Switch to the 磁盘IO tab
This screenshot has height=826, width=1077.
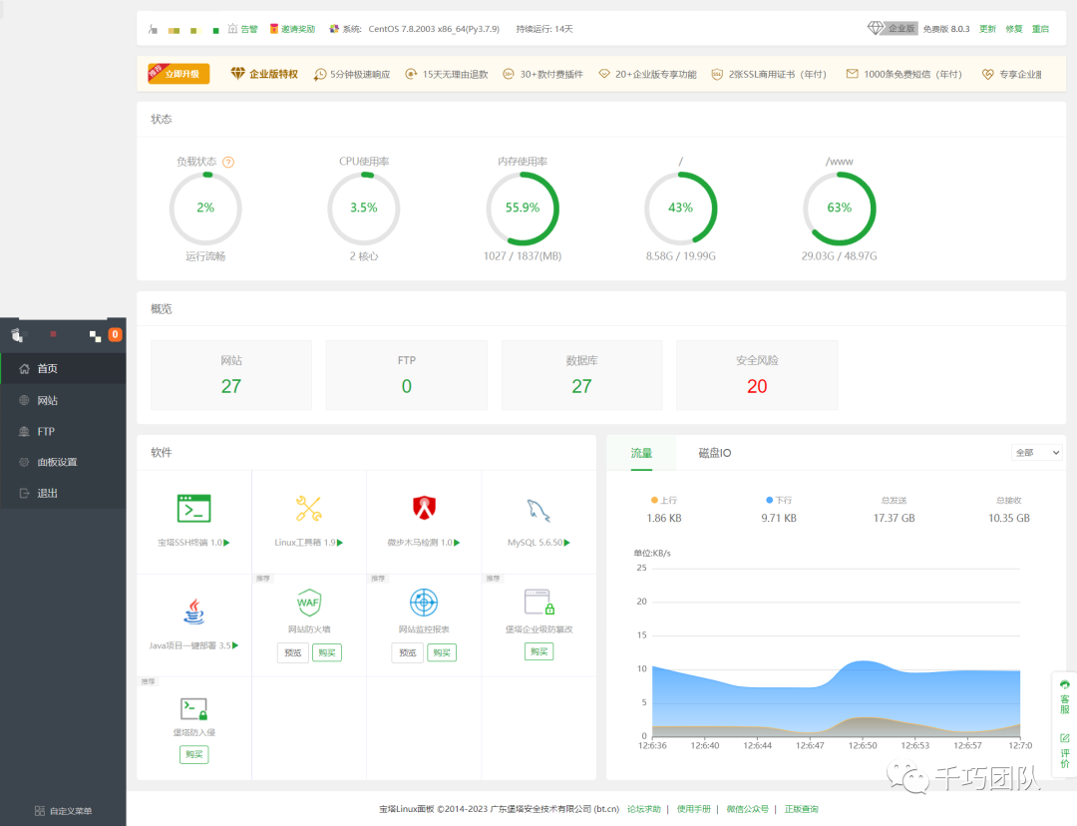pos(714,453)
